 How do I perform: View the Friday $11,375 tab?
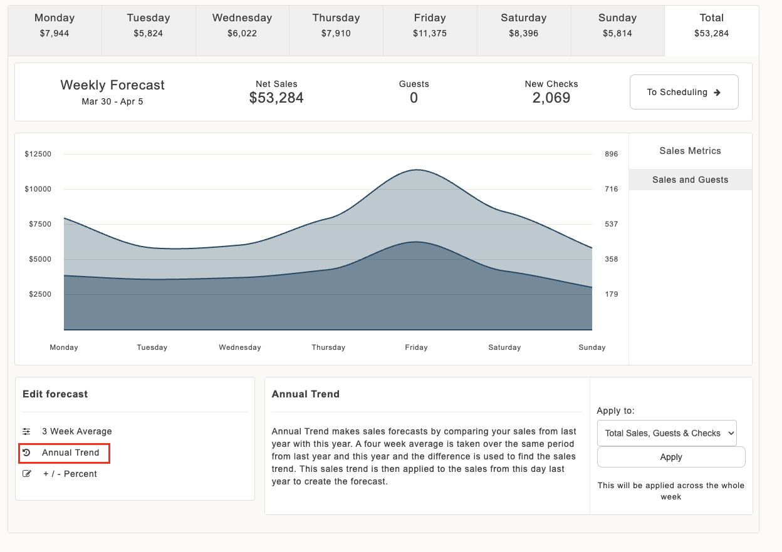point(430,25)
